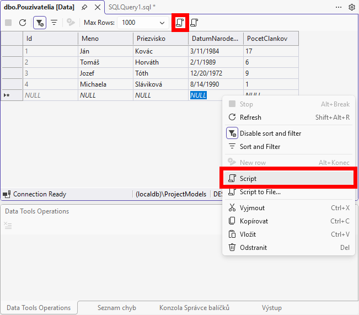Image resolution: width=359 pixels, height=315 pixels.
Task: Select the DatumNarode... column header
Action: 216,38
